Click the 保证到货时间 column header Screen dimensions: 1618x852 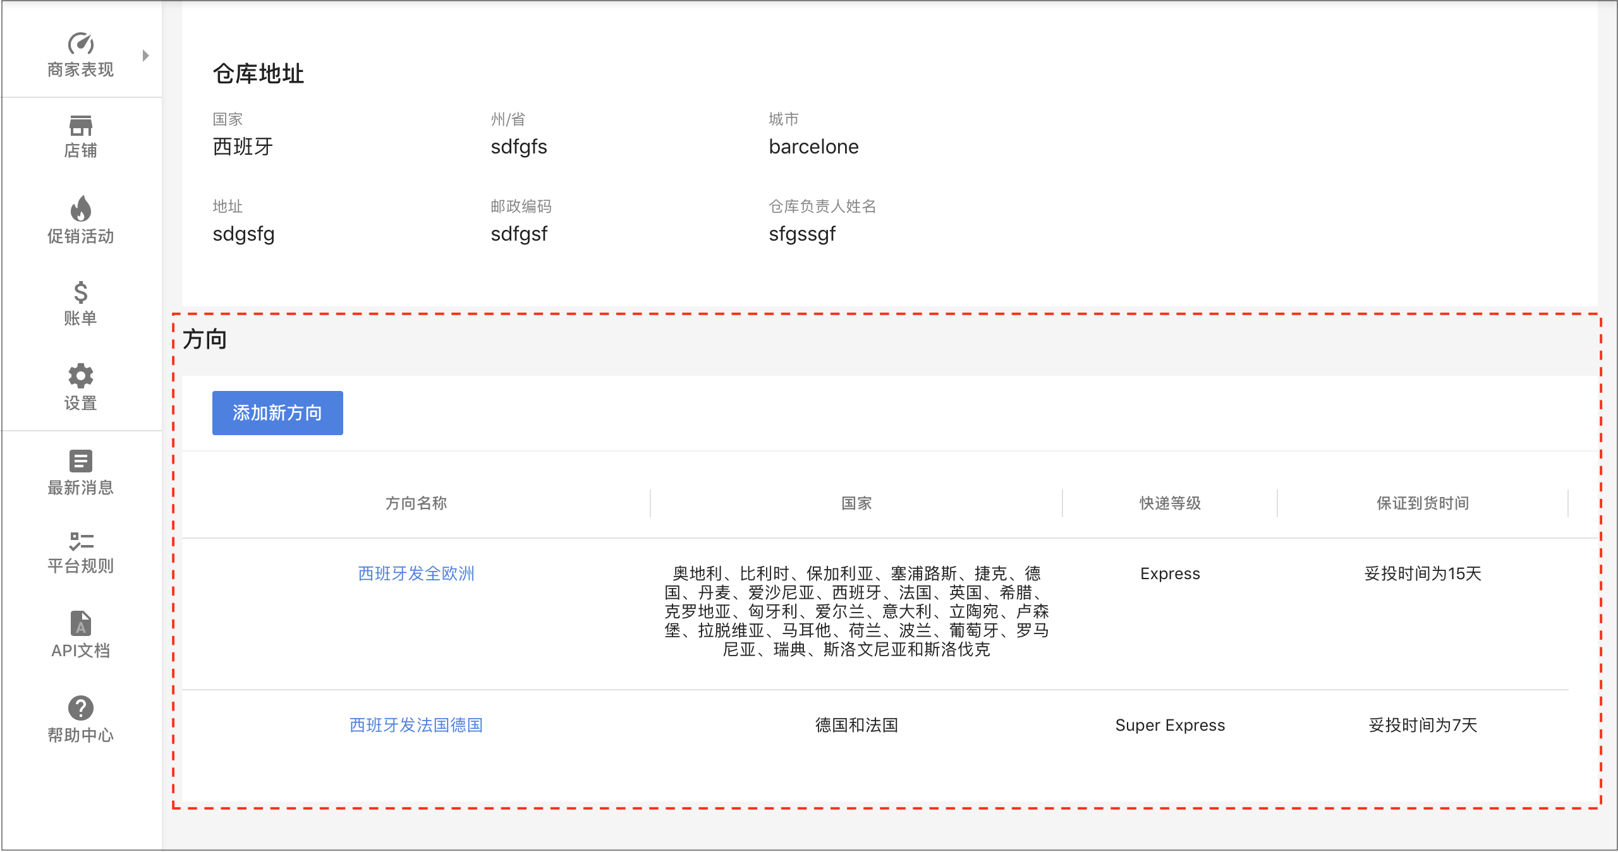coord(1421,503)
